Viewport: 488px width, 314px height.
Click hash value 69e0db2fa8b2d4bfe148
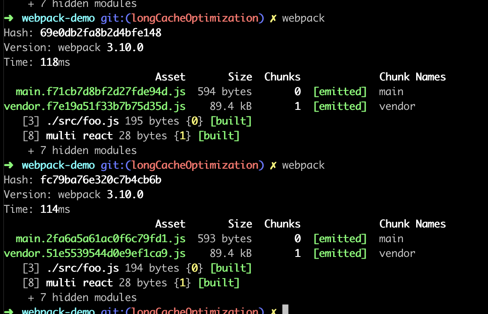point(101,33)
